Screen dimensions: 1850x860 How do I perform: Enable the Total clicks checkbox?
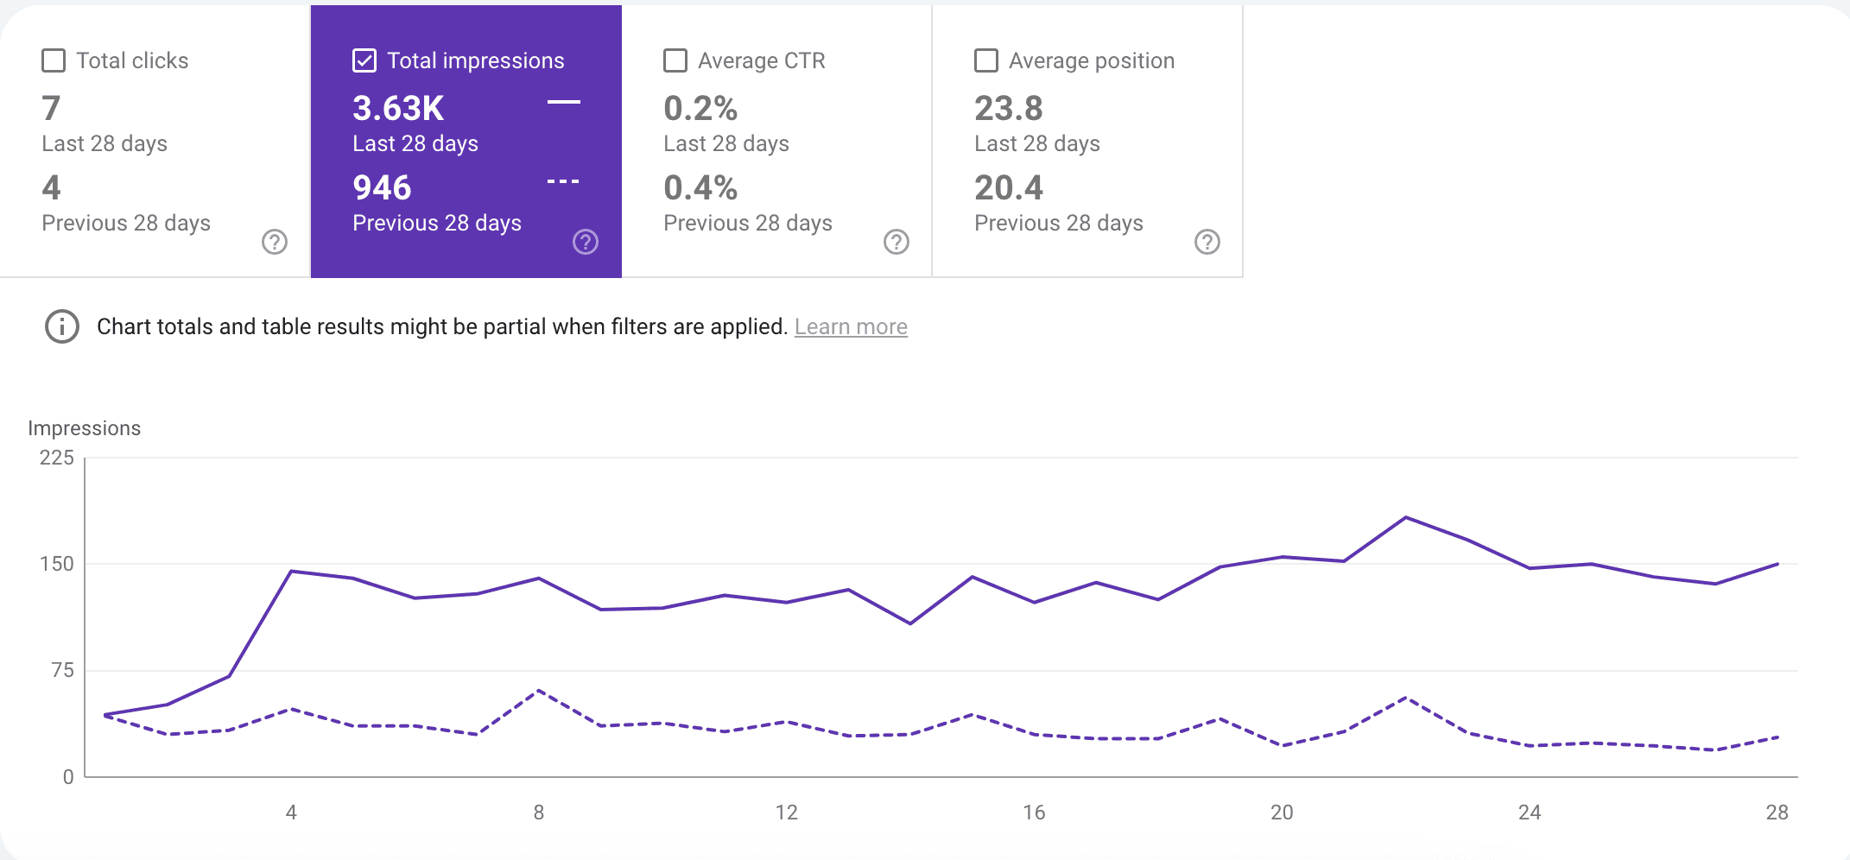click(x=54, y=60)
